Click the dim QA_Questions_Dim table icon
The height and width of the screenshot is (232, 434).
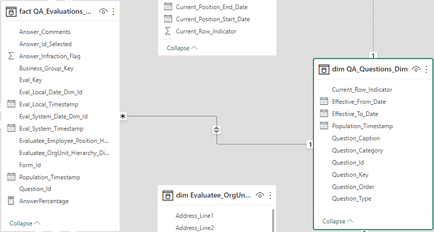tap(324, 69)
